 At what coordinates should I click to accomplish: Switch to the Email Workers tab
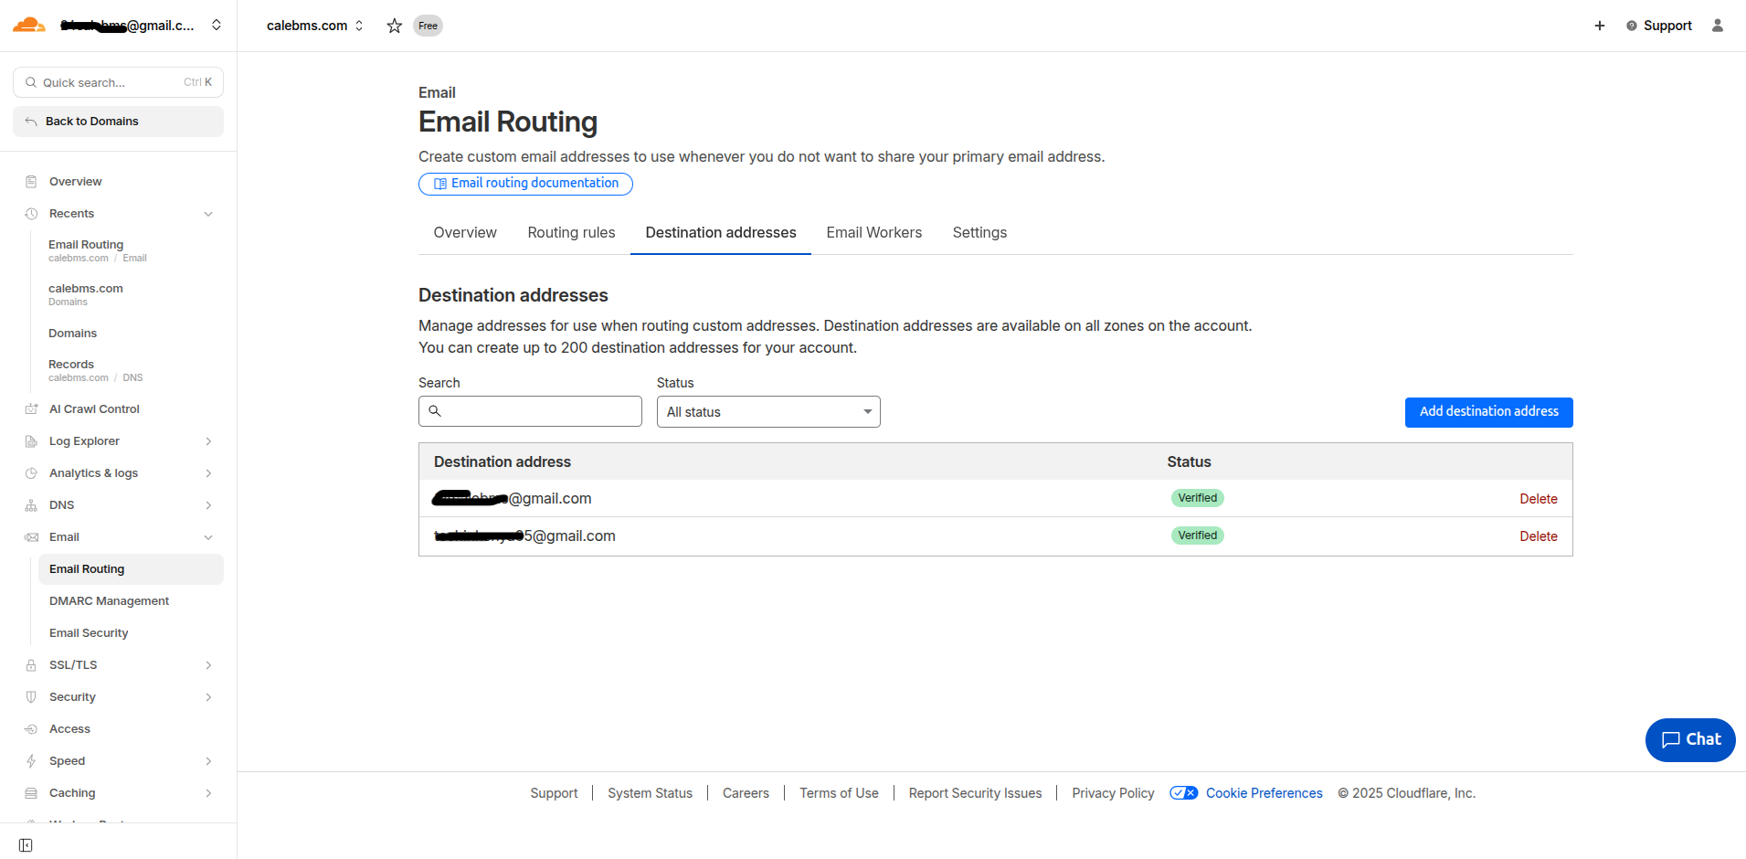pos(874,233)
